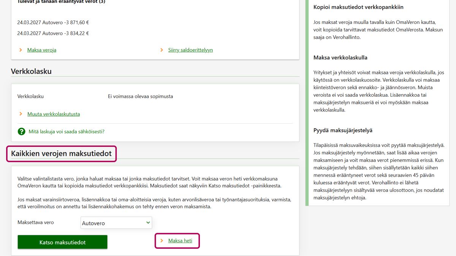Click the Verkkolasku section heading
The image size is (456, 256).
click(31, 71)
